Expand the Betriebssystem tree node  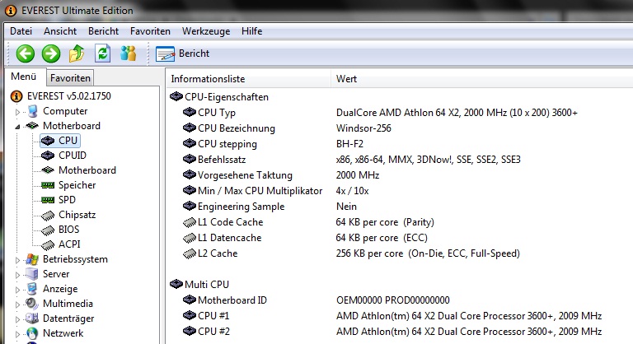(x=18, y=260)
